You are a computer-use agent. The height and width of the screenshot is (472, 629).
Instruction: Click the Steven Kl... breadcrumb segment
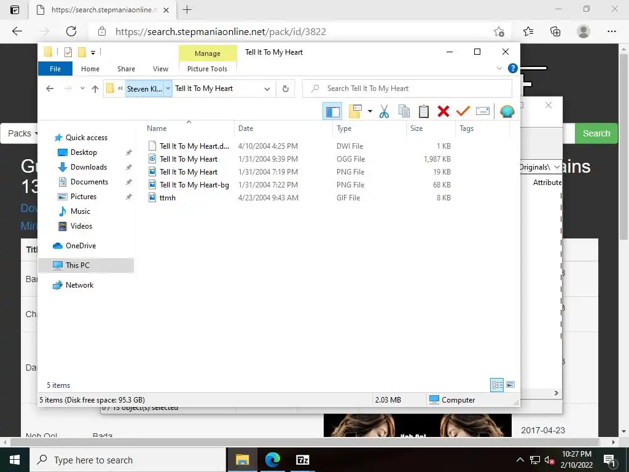tap(144, 88)
